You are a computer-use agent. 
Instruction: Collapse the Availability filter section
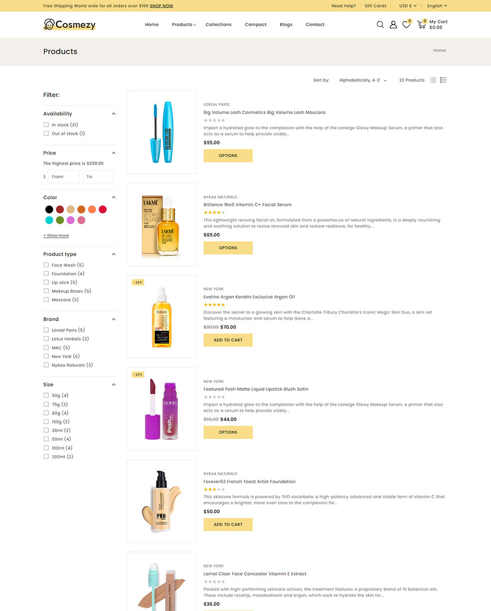(113, 114)
